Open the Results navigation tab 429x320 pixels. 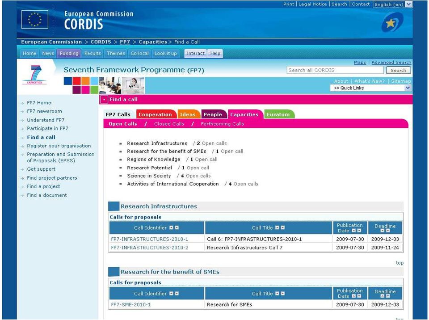pos(93,53)
